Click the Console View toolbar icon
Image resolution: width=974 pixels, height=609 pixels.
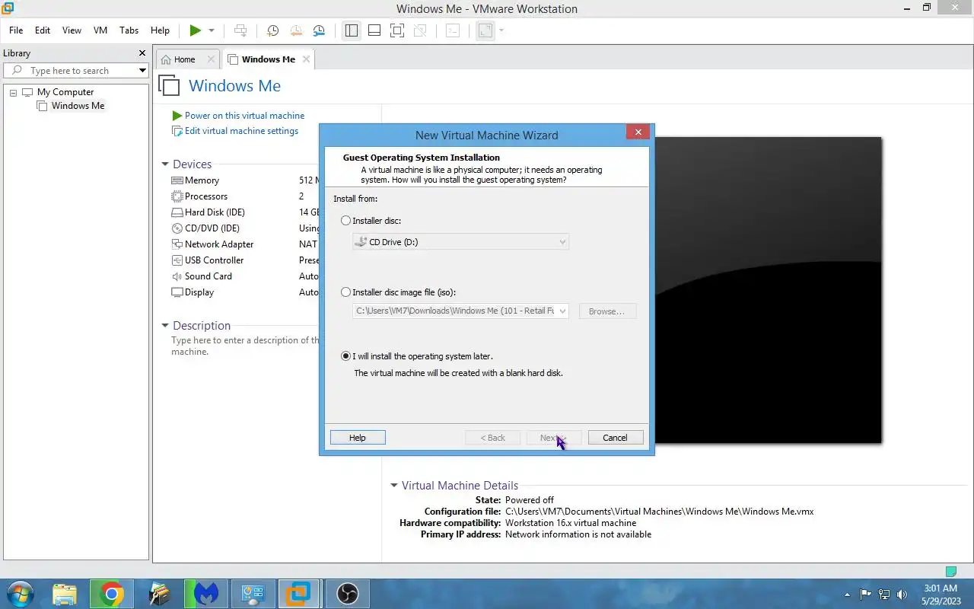453,30
